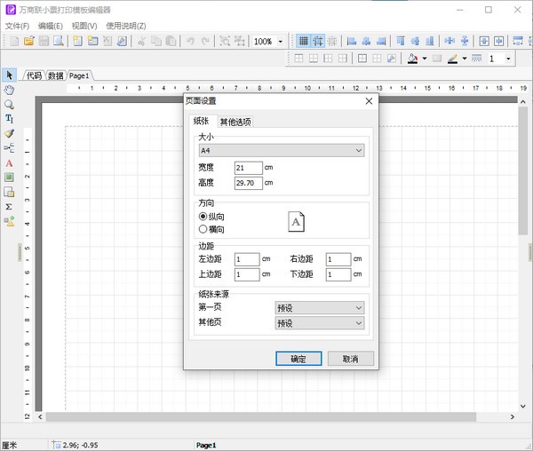Image resolution: width=533 pixels, height=451 pixels.
Task: Select the format painter brush tool
Action: (x=9, y=133)
